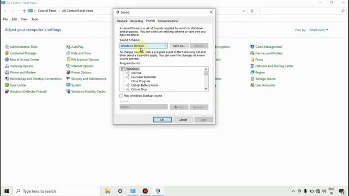Click Control Panel in the breadcrumb
Viewport: 349px width, 196px height.
click(47, 11)
